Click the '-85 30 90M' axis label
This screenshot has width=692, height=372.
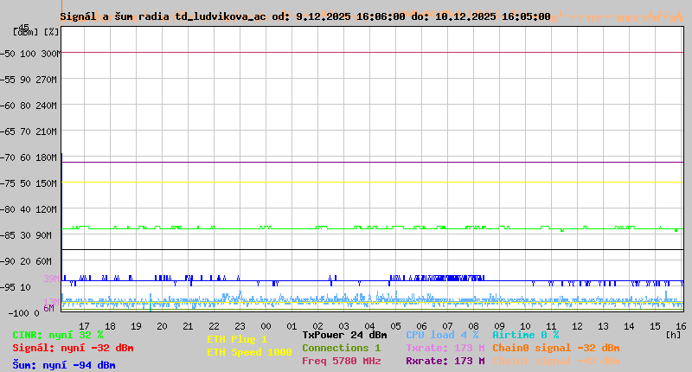26,235
